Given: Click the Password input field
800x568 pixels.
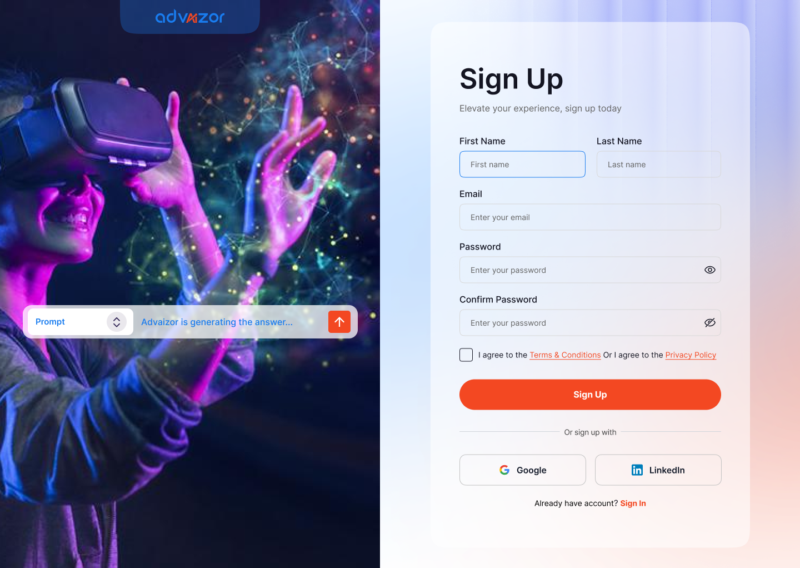Looking at the screenshot, I should (x=590, y=270).
